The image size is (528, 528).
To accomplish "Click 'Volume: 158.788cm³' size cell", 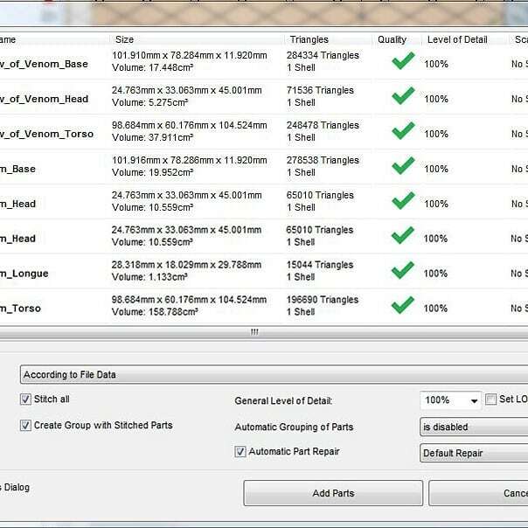I will [x=155, y=312].
